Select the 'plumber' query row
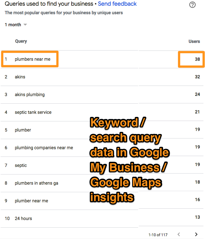This screenshot has width=205, height=239. (23, 130)
